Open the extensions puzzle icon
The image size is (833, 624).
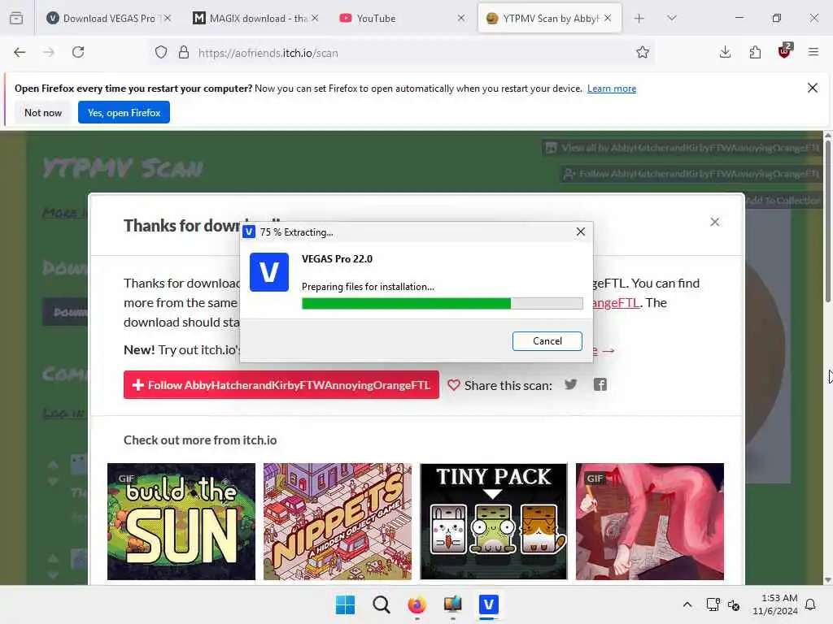click(x=755, y=52)
